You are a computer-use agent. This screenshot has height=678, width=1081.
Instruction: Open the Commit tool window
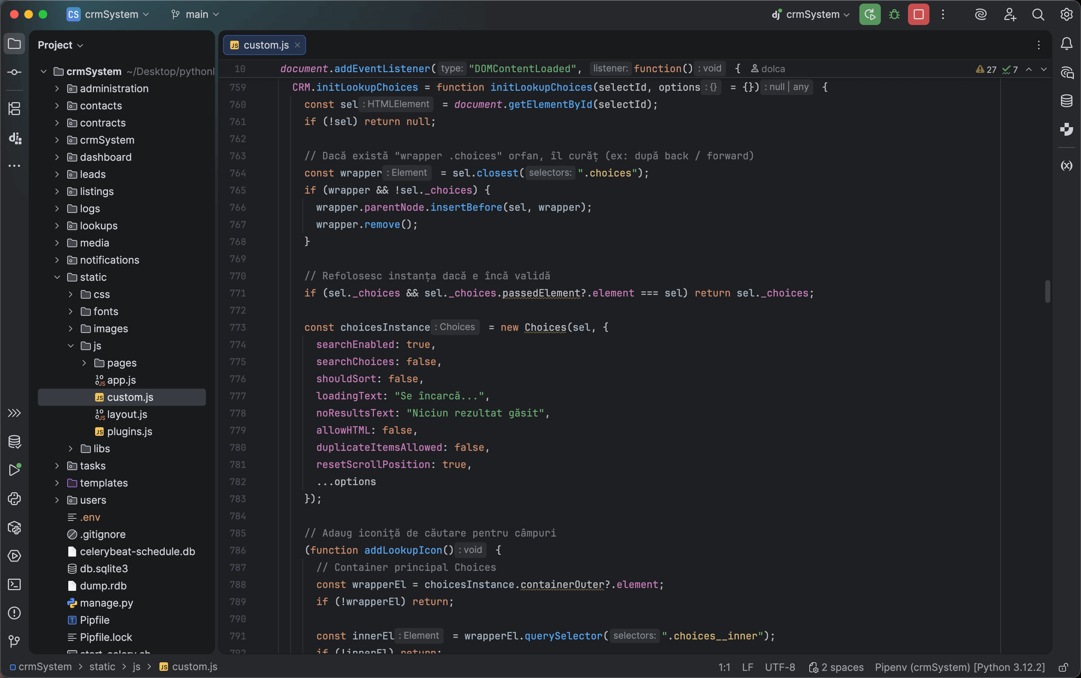pos(15,72)
